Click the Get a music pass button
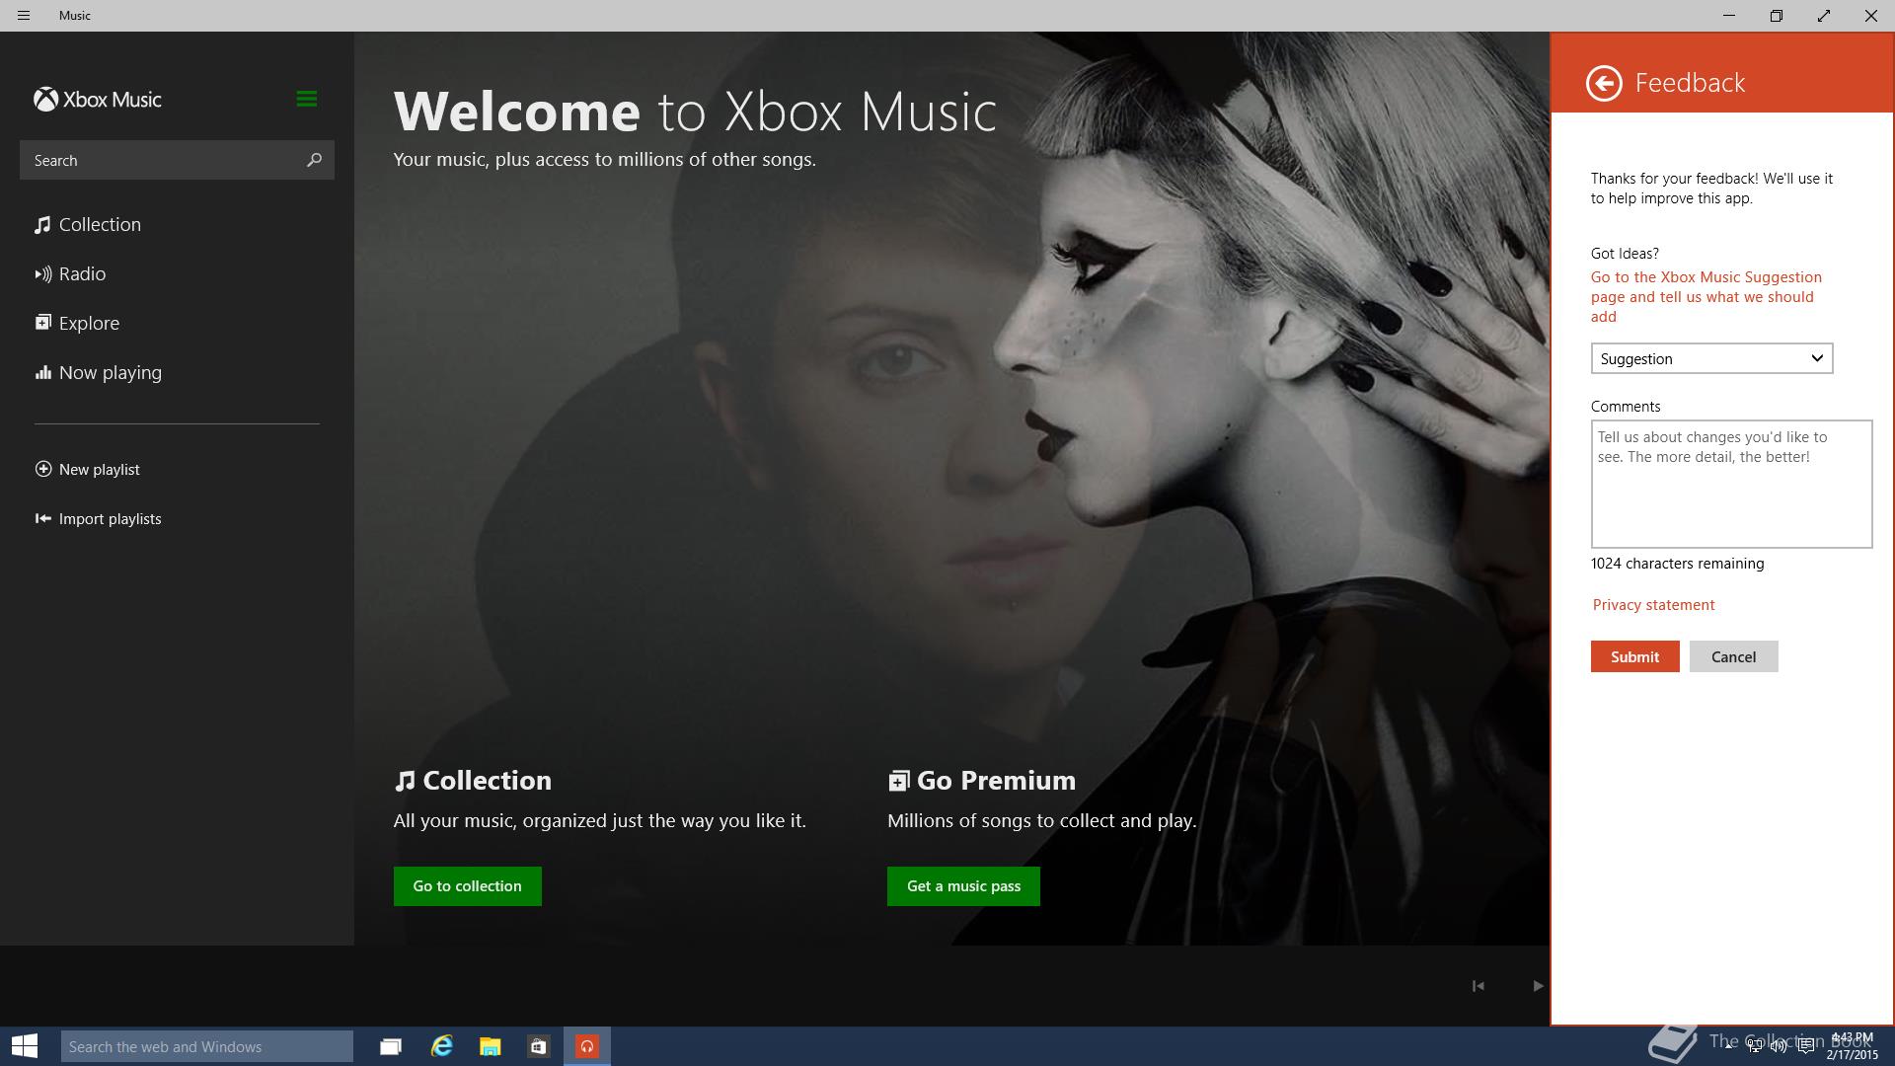 tap(963, 886)
